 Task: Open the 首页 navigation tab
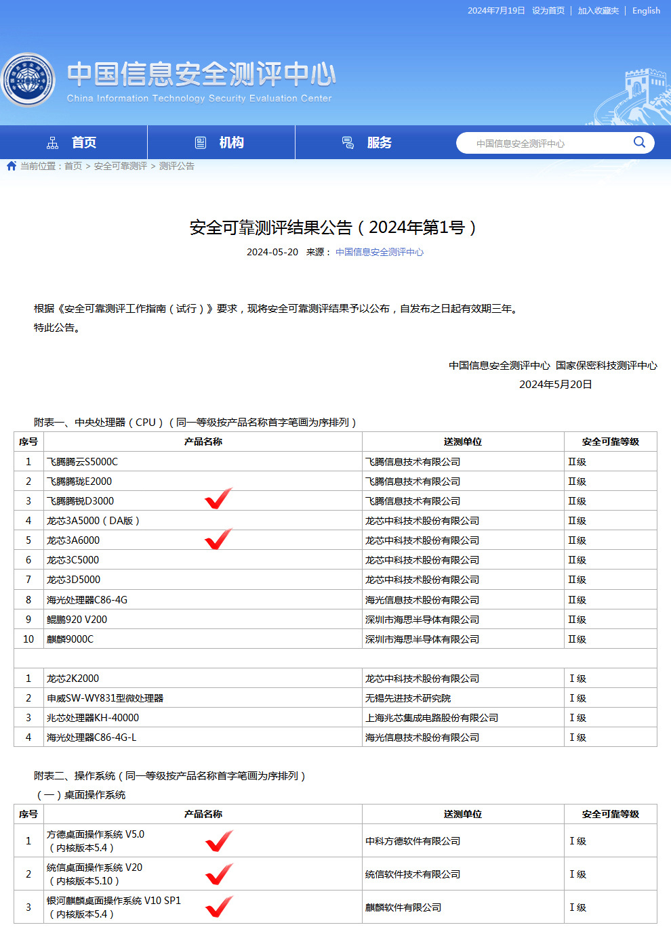click(74, 142)
